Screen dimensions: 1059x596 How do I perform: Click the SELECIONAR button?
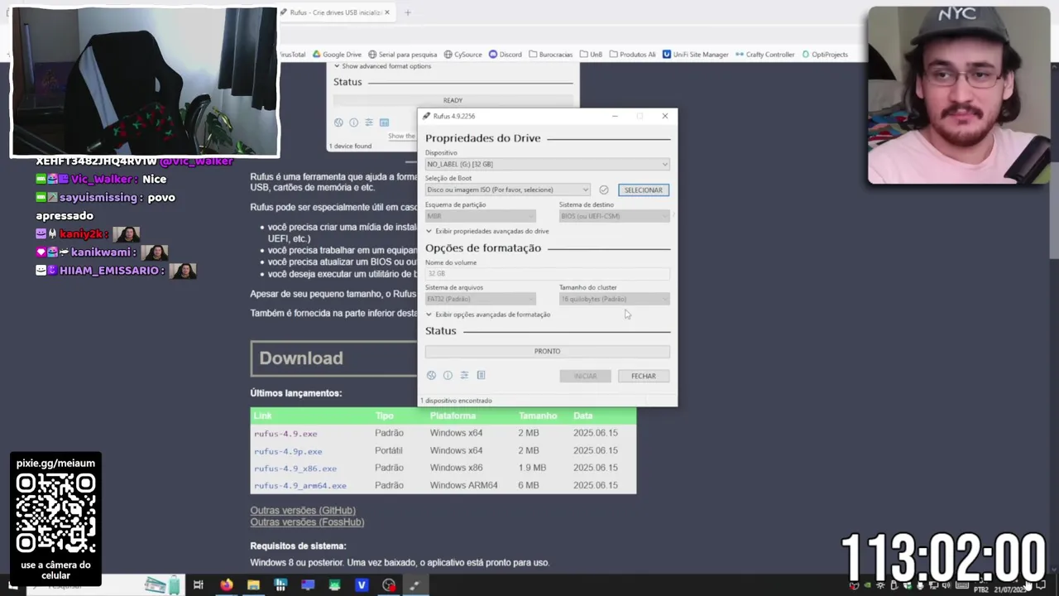point(644,190)
